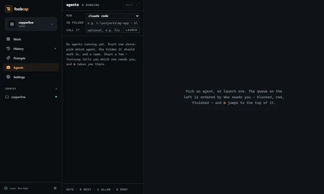Click the A ALLOW key hint

[104, 190]
